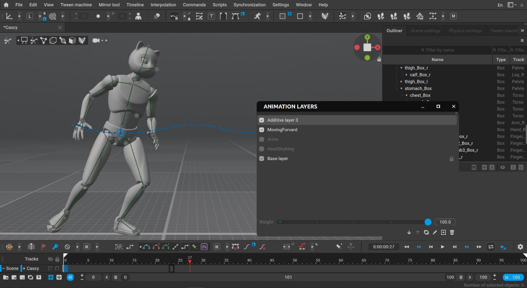527x288 pixels.
Task: Click the running figure auto-physics icon
Action: tap(258, 16)
